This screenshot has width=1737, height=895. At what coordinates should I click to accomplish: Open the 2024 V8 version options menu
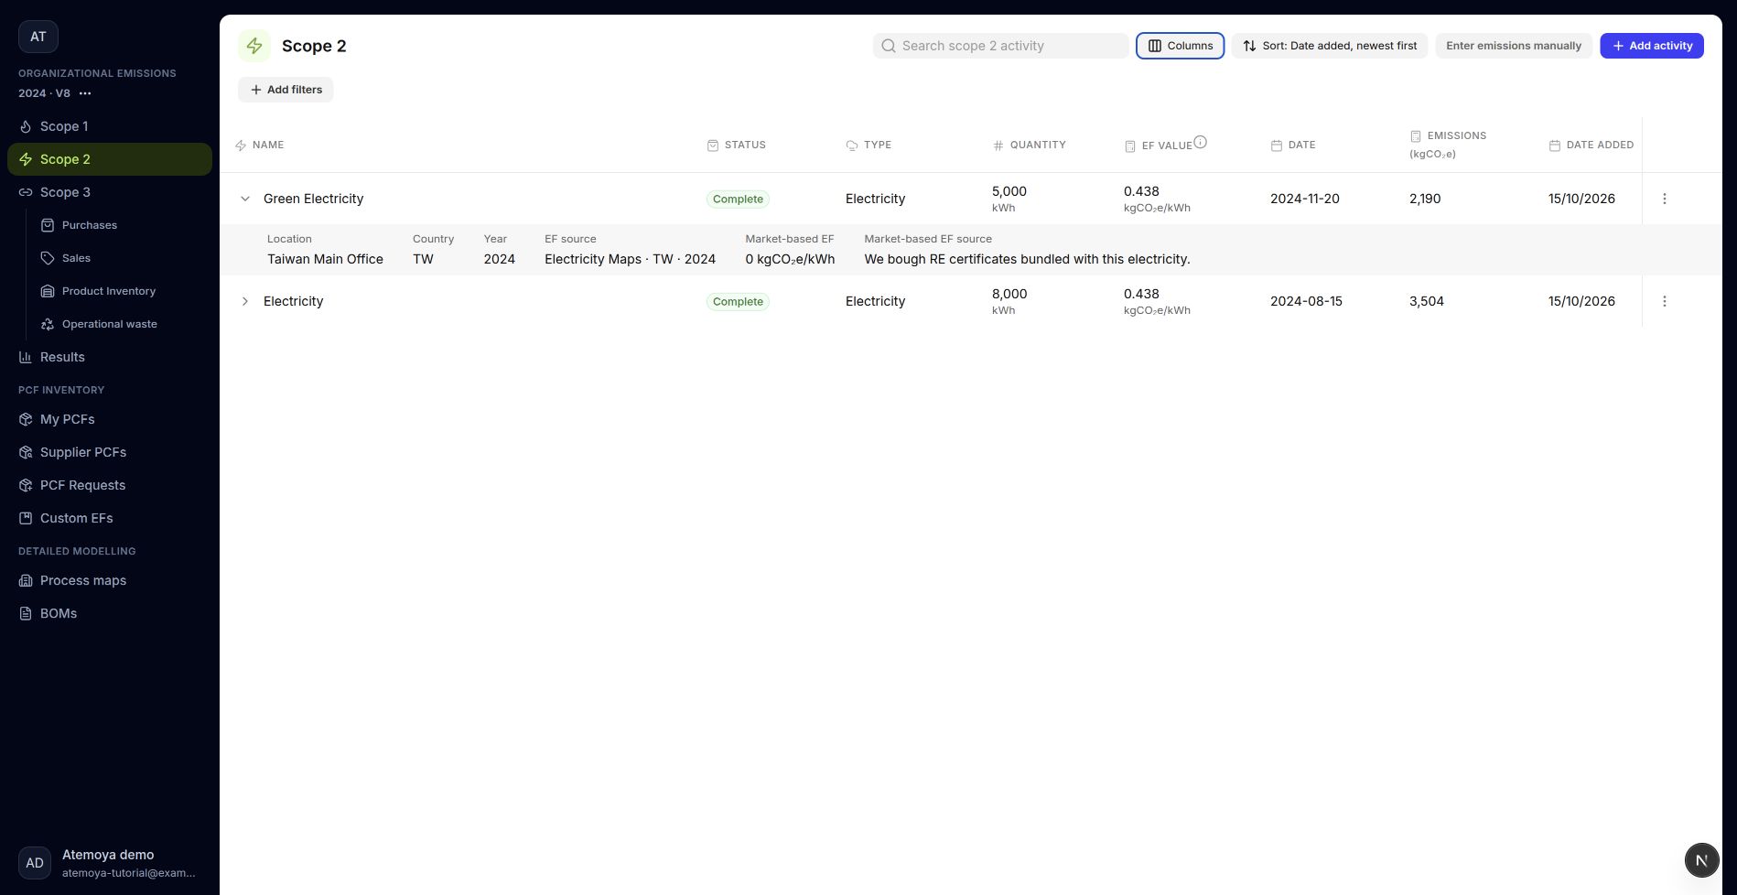click(85, 93)
